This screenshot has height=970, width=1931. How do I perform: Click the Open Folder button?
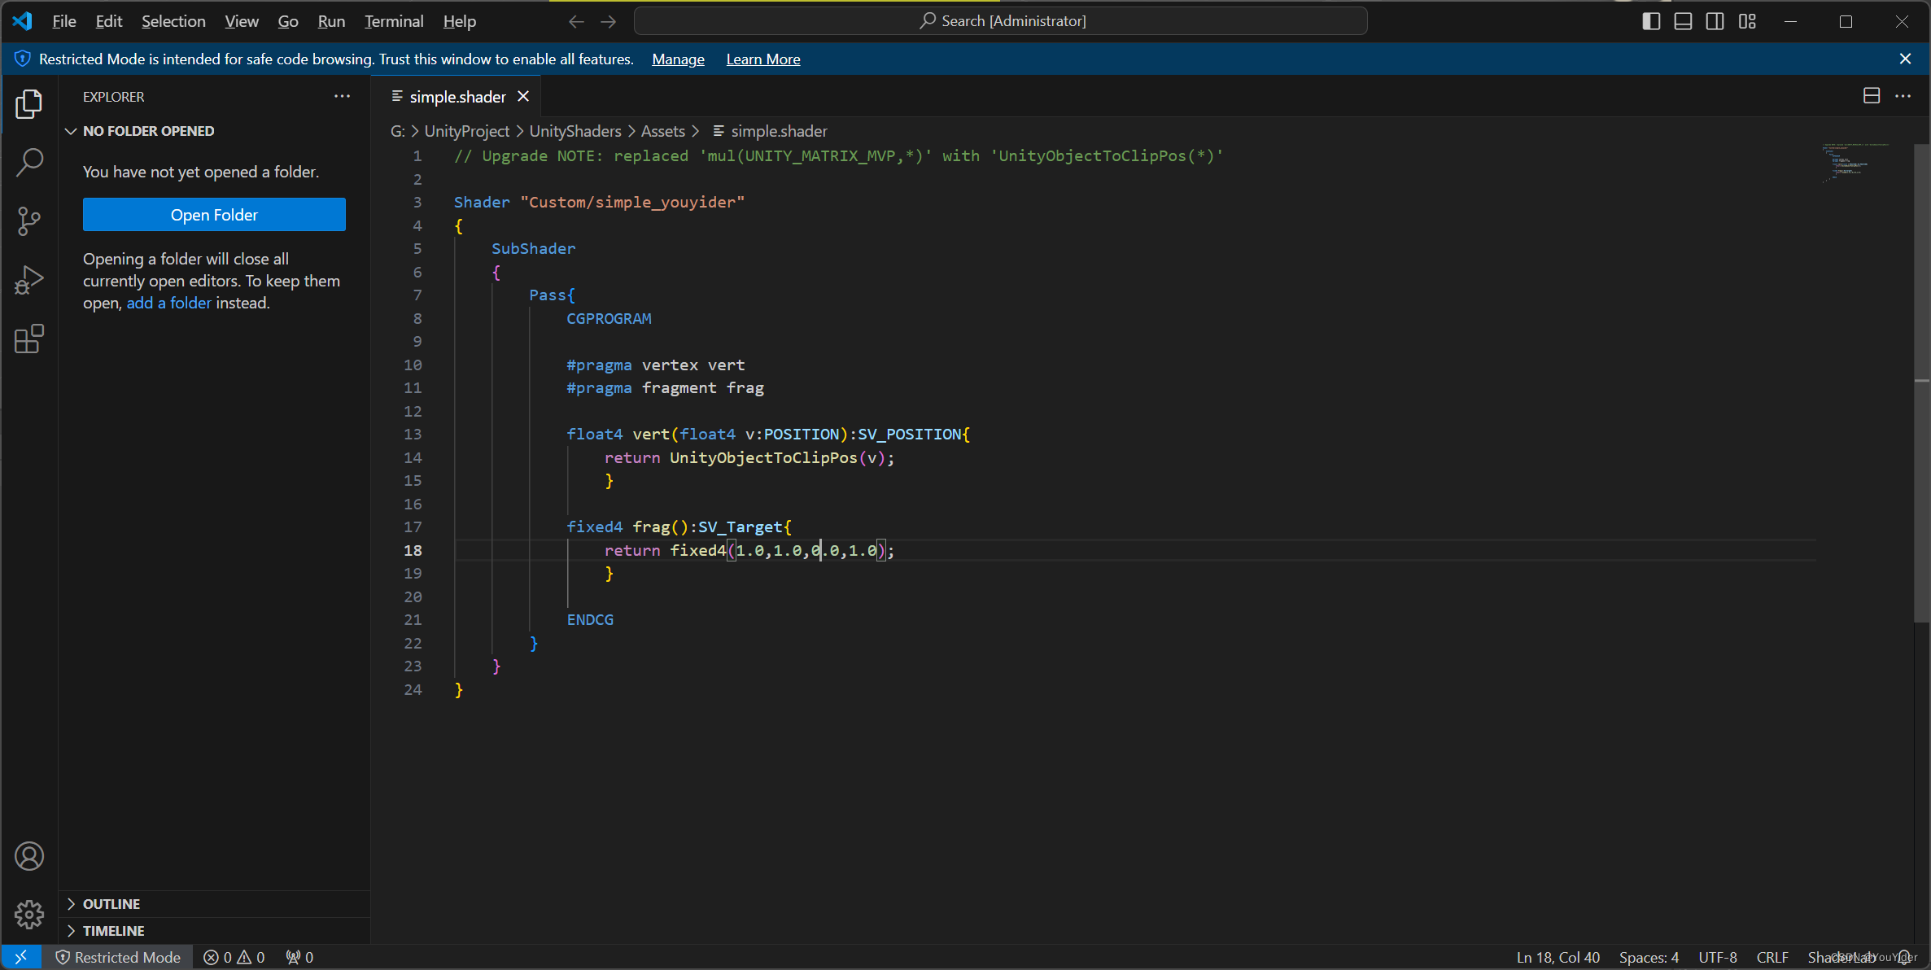[x=214, y=215]
